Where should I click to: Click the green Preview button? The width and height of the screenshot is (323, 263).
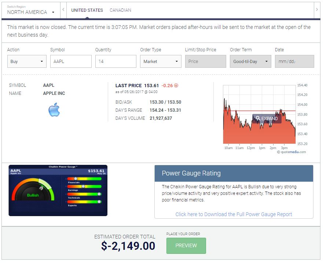[x=186, y=245]
